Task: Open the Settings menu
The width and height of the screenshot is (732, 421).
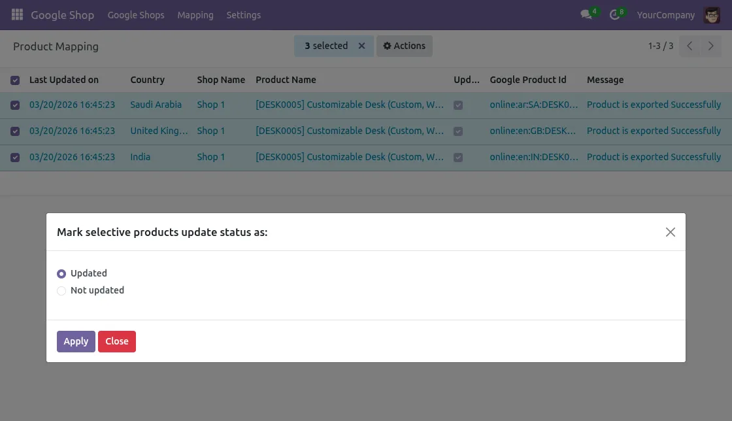Action: pyautogui.click(x=243, y=15)
